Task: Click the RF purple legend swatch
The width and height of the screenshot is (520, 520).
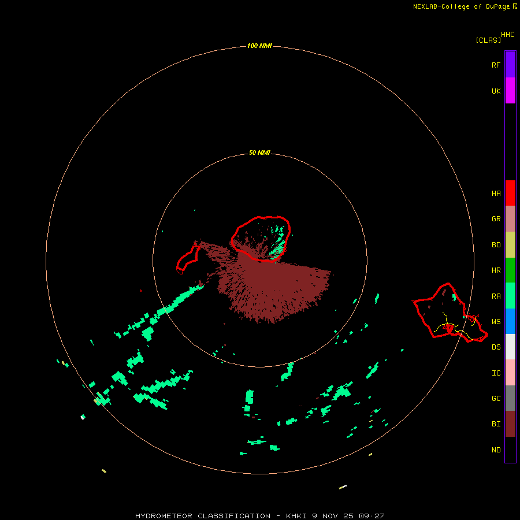Action: [x=510, y=65]
